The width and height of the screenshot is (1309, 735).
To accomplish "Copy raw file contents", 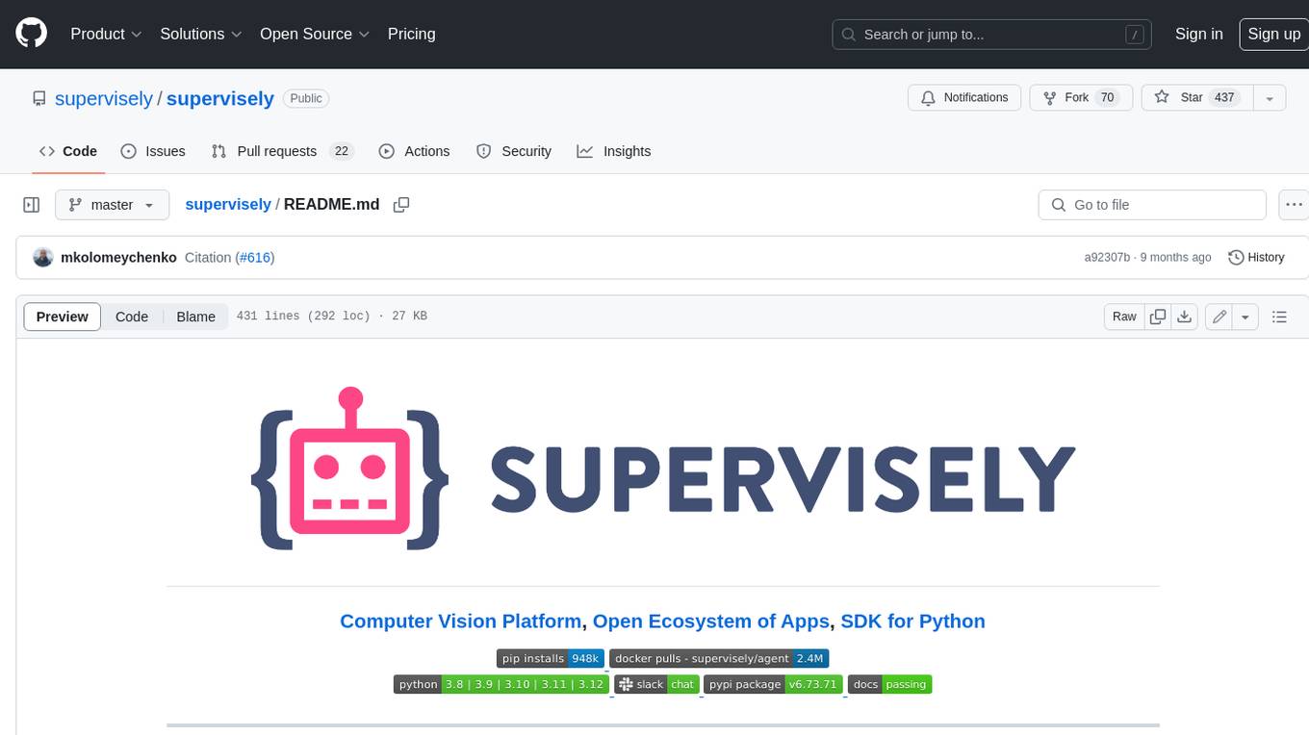I will point(1158,317).
